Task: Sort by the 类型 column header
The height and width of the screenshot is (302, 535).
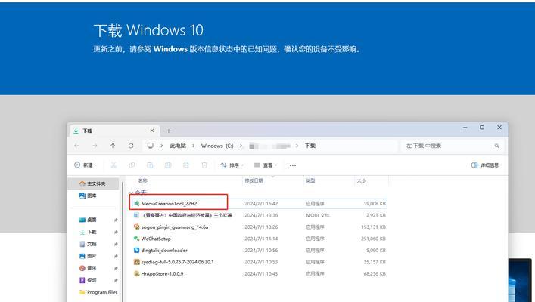Action: pyautogui.click(x=310, y=180)
